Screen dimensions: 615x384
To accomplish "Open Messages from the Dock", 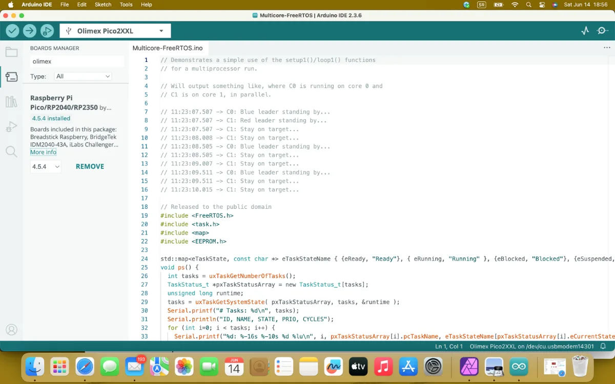I will 110,367.
